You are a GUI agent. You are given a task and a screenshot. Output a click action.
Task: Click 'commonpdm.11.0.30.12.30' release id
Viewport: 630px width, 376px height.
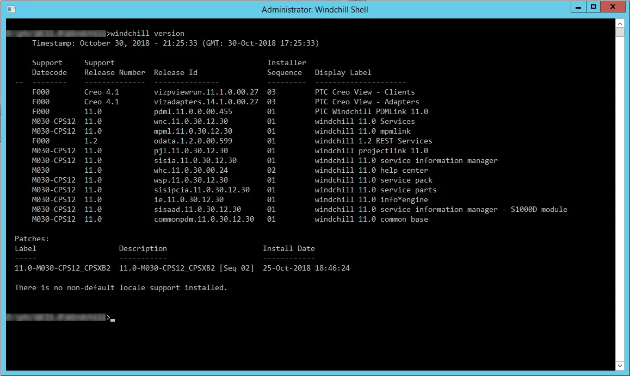203,219
